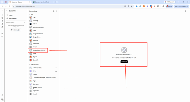Open the Code icon in sidebar
The height and width of the screenshot is (102, 190).
(2, 34)
